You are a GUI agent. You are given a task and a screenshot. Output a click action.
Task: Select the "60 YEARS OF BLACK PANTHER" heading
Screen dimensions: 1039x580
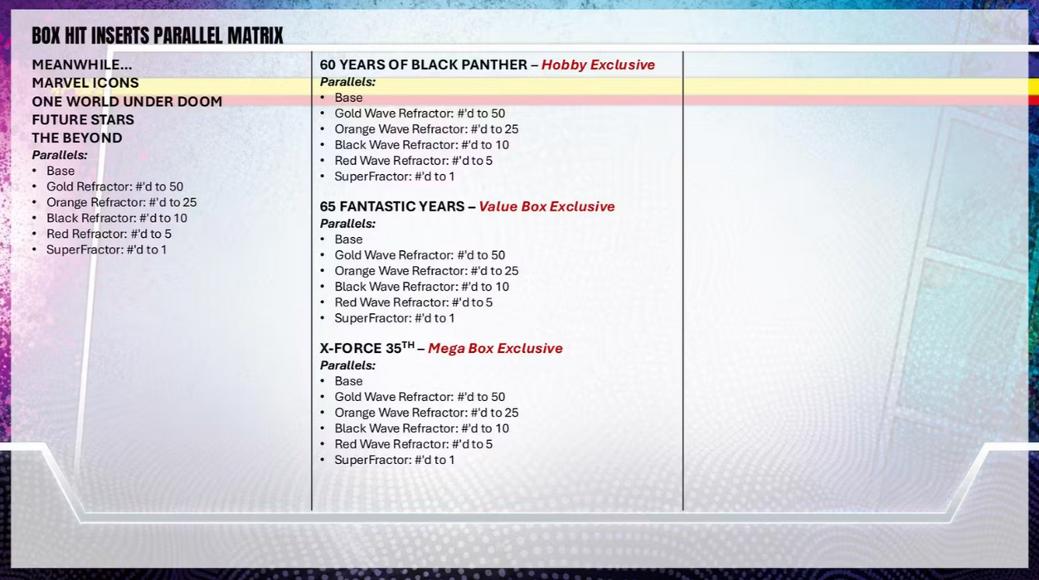pos(424,65)
